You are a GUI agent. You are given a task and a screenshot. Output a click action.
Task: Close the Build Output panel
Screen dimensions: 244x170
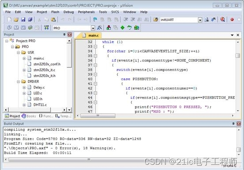[x=239, y=124]
